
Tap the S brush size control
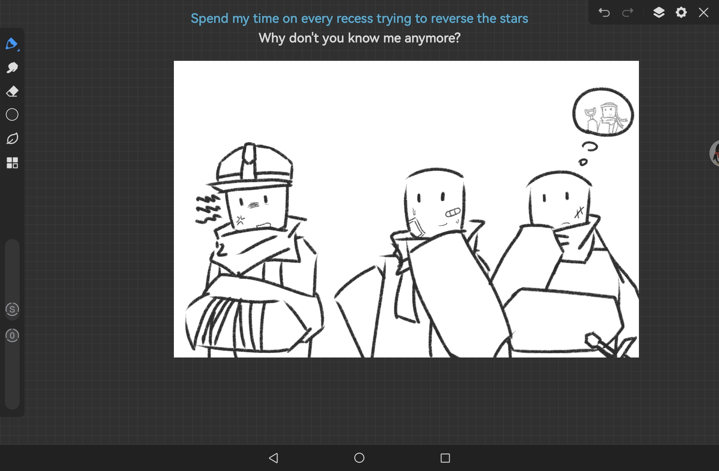12,309
